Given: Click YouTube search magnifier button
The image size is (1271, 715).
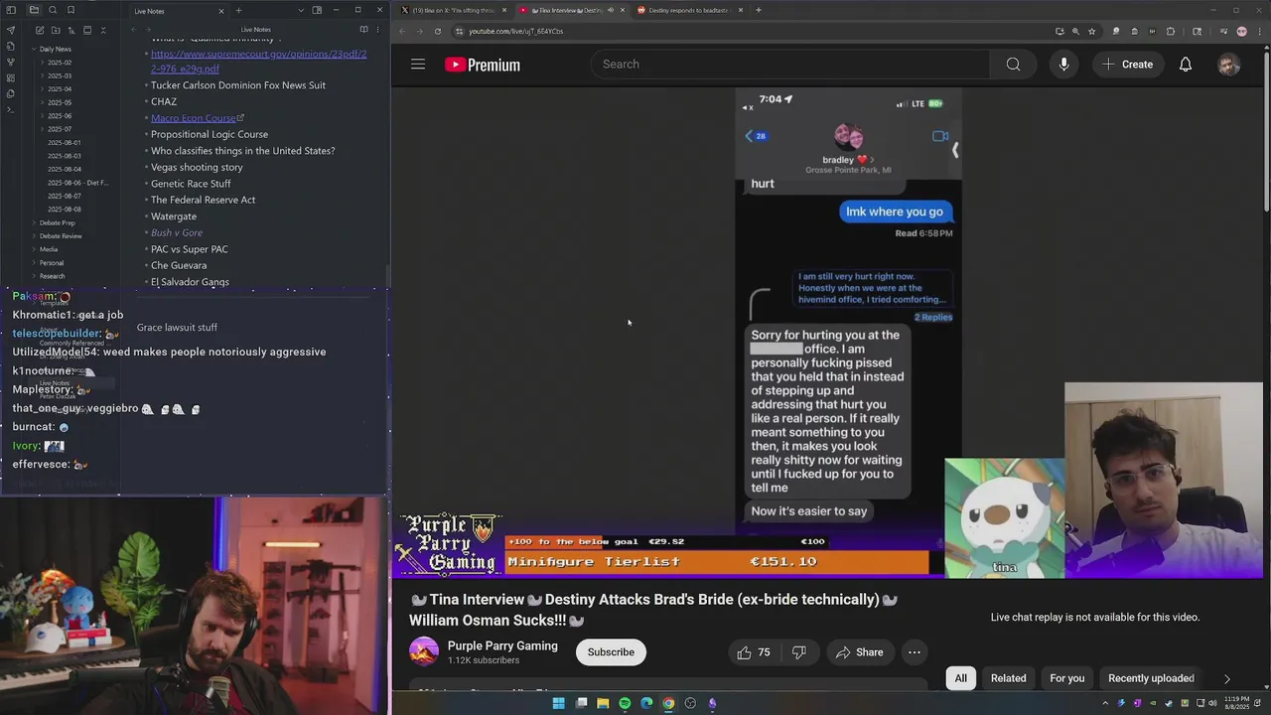Looking at the screenshot, I should click(x=1013, y=65).
